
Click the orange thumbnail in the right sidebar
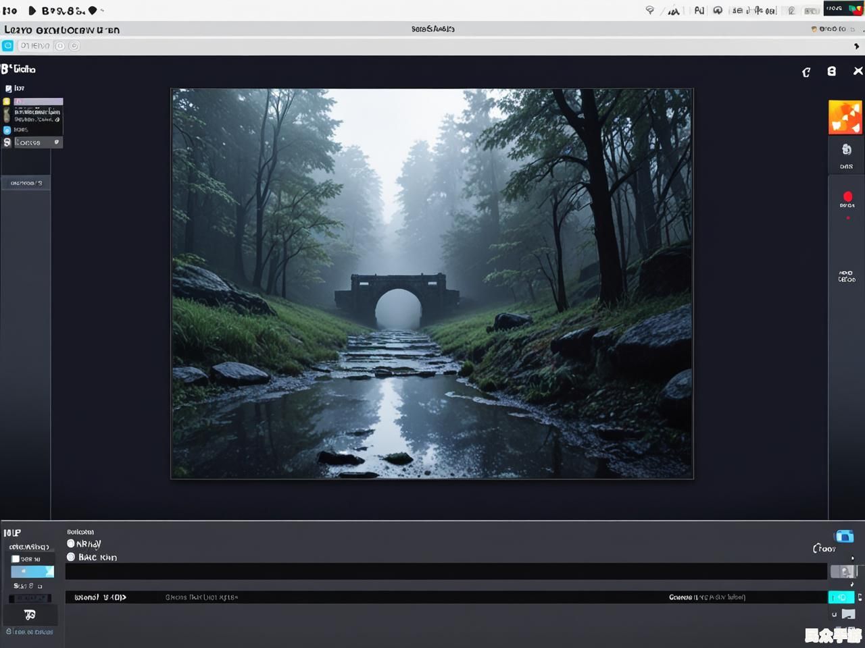click(x=845, y=117)
